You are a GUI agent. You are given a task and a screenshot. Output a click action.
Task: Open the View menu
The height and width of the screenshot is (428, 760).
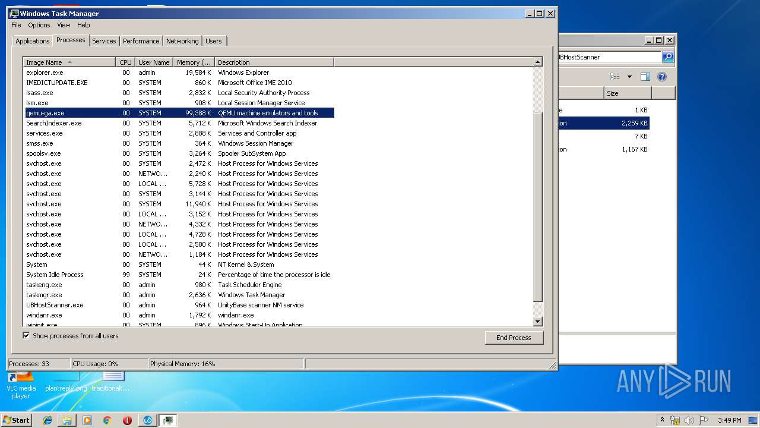pos(64,25)
